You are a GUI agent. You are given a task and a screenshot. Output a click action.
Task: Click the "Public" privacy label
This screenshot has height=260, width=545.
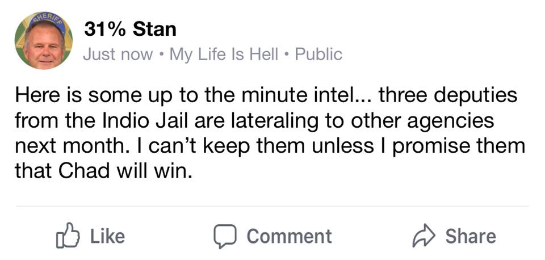319,54
